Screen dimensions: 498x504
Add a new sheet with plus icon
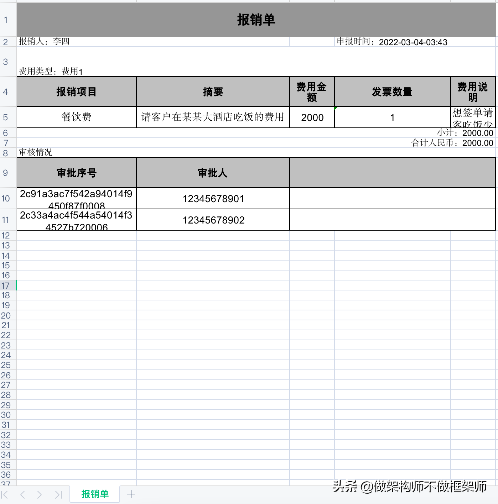[x=131, y=494]
